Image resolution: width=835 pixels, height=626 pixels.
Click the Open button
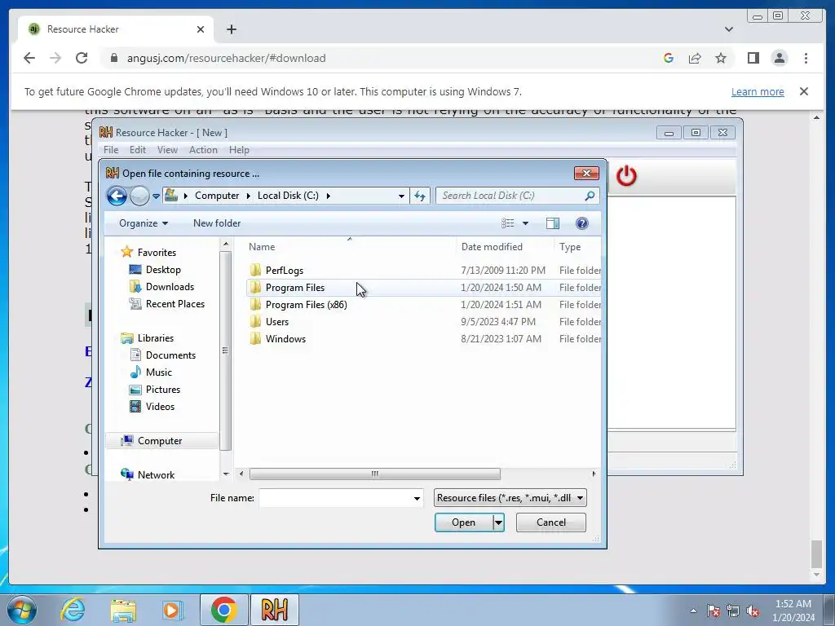click(x=464, y=522)
